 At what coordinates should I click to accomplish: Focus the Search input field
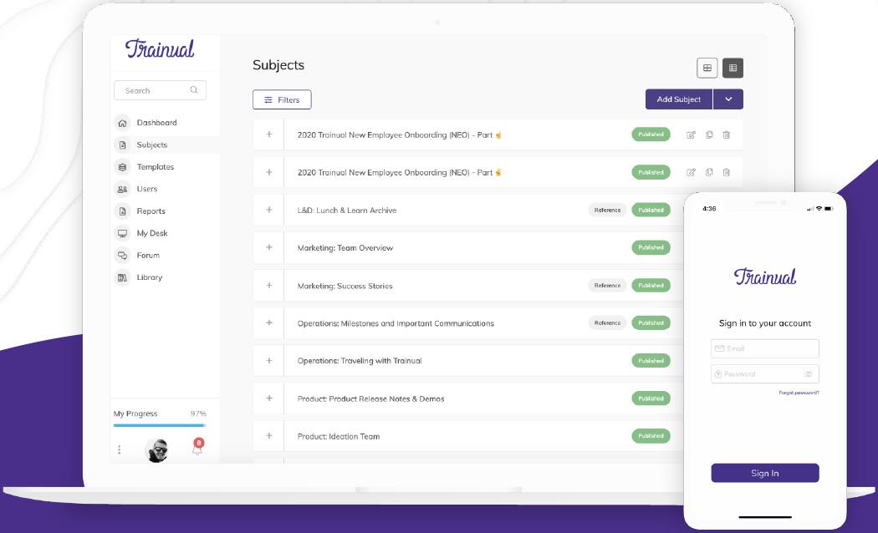161,90
